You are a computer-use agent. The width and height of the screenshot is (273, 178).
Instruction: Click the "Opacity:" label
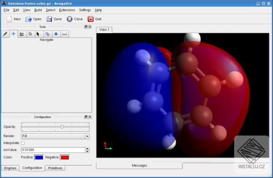(x=10, y=127)
